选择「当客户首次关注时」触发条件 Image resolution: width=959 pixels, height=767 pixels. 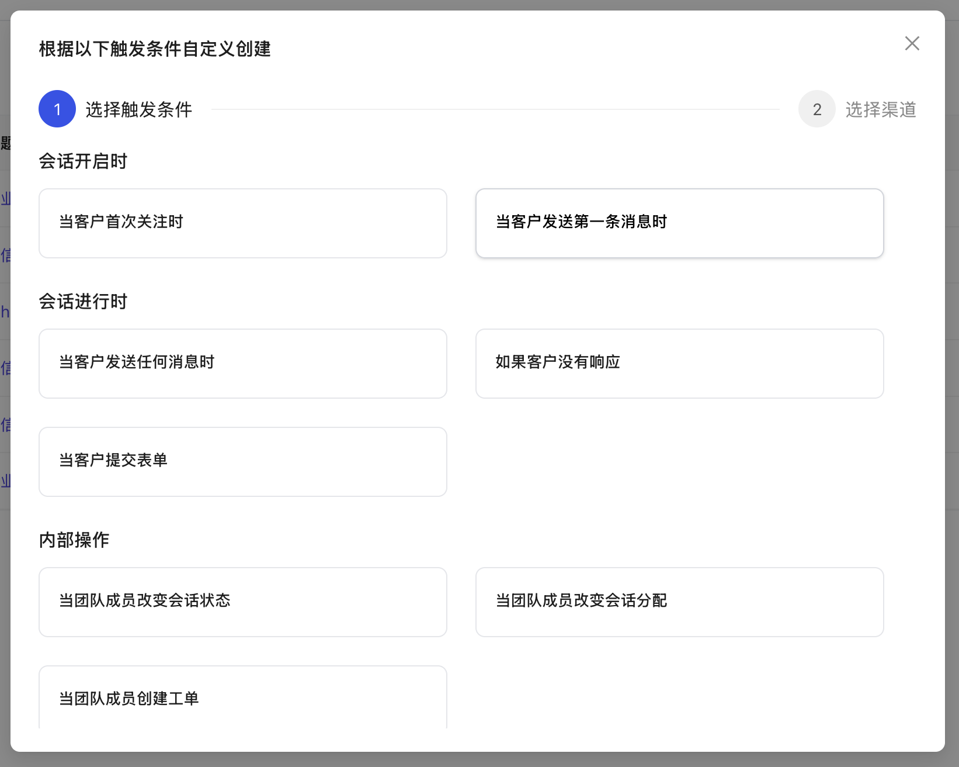242,223
